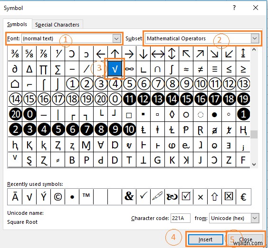This screenshot has width=268, height=248.
Task: Select check mark in recently used symbols
Action: tap(143, 197)
